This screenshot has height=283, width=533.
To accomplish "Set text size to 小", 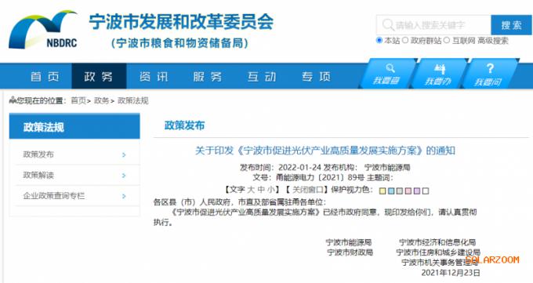I will (x=271, y=190).
